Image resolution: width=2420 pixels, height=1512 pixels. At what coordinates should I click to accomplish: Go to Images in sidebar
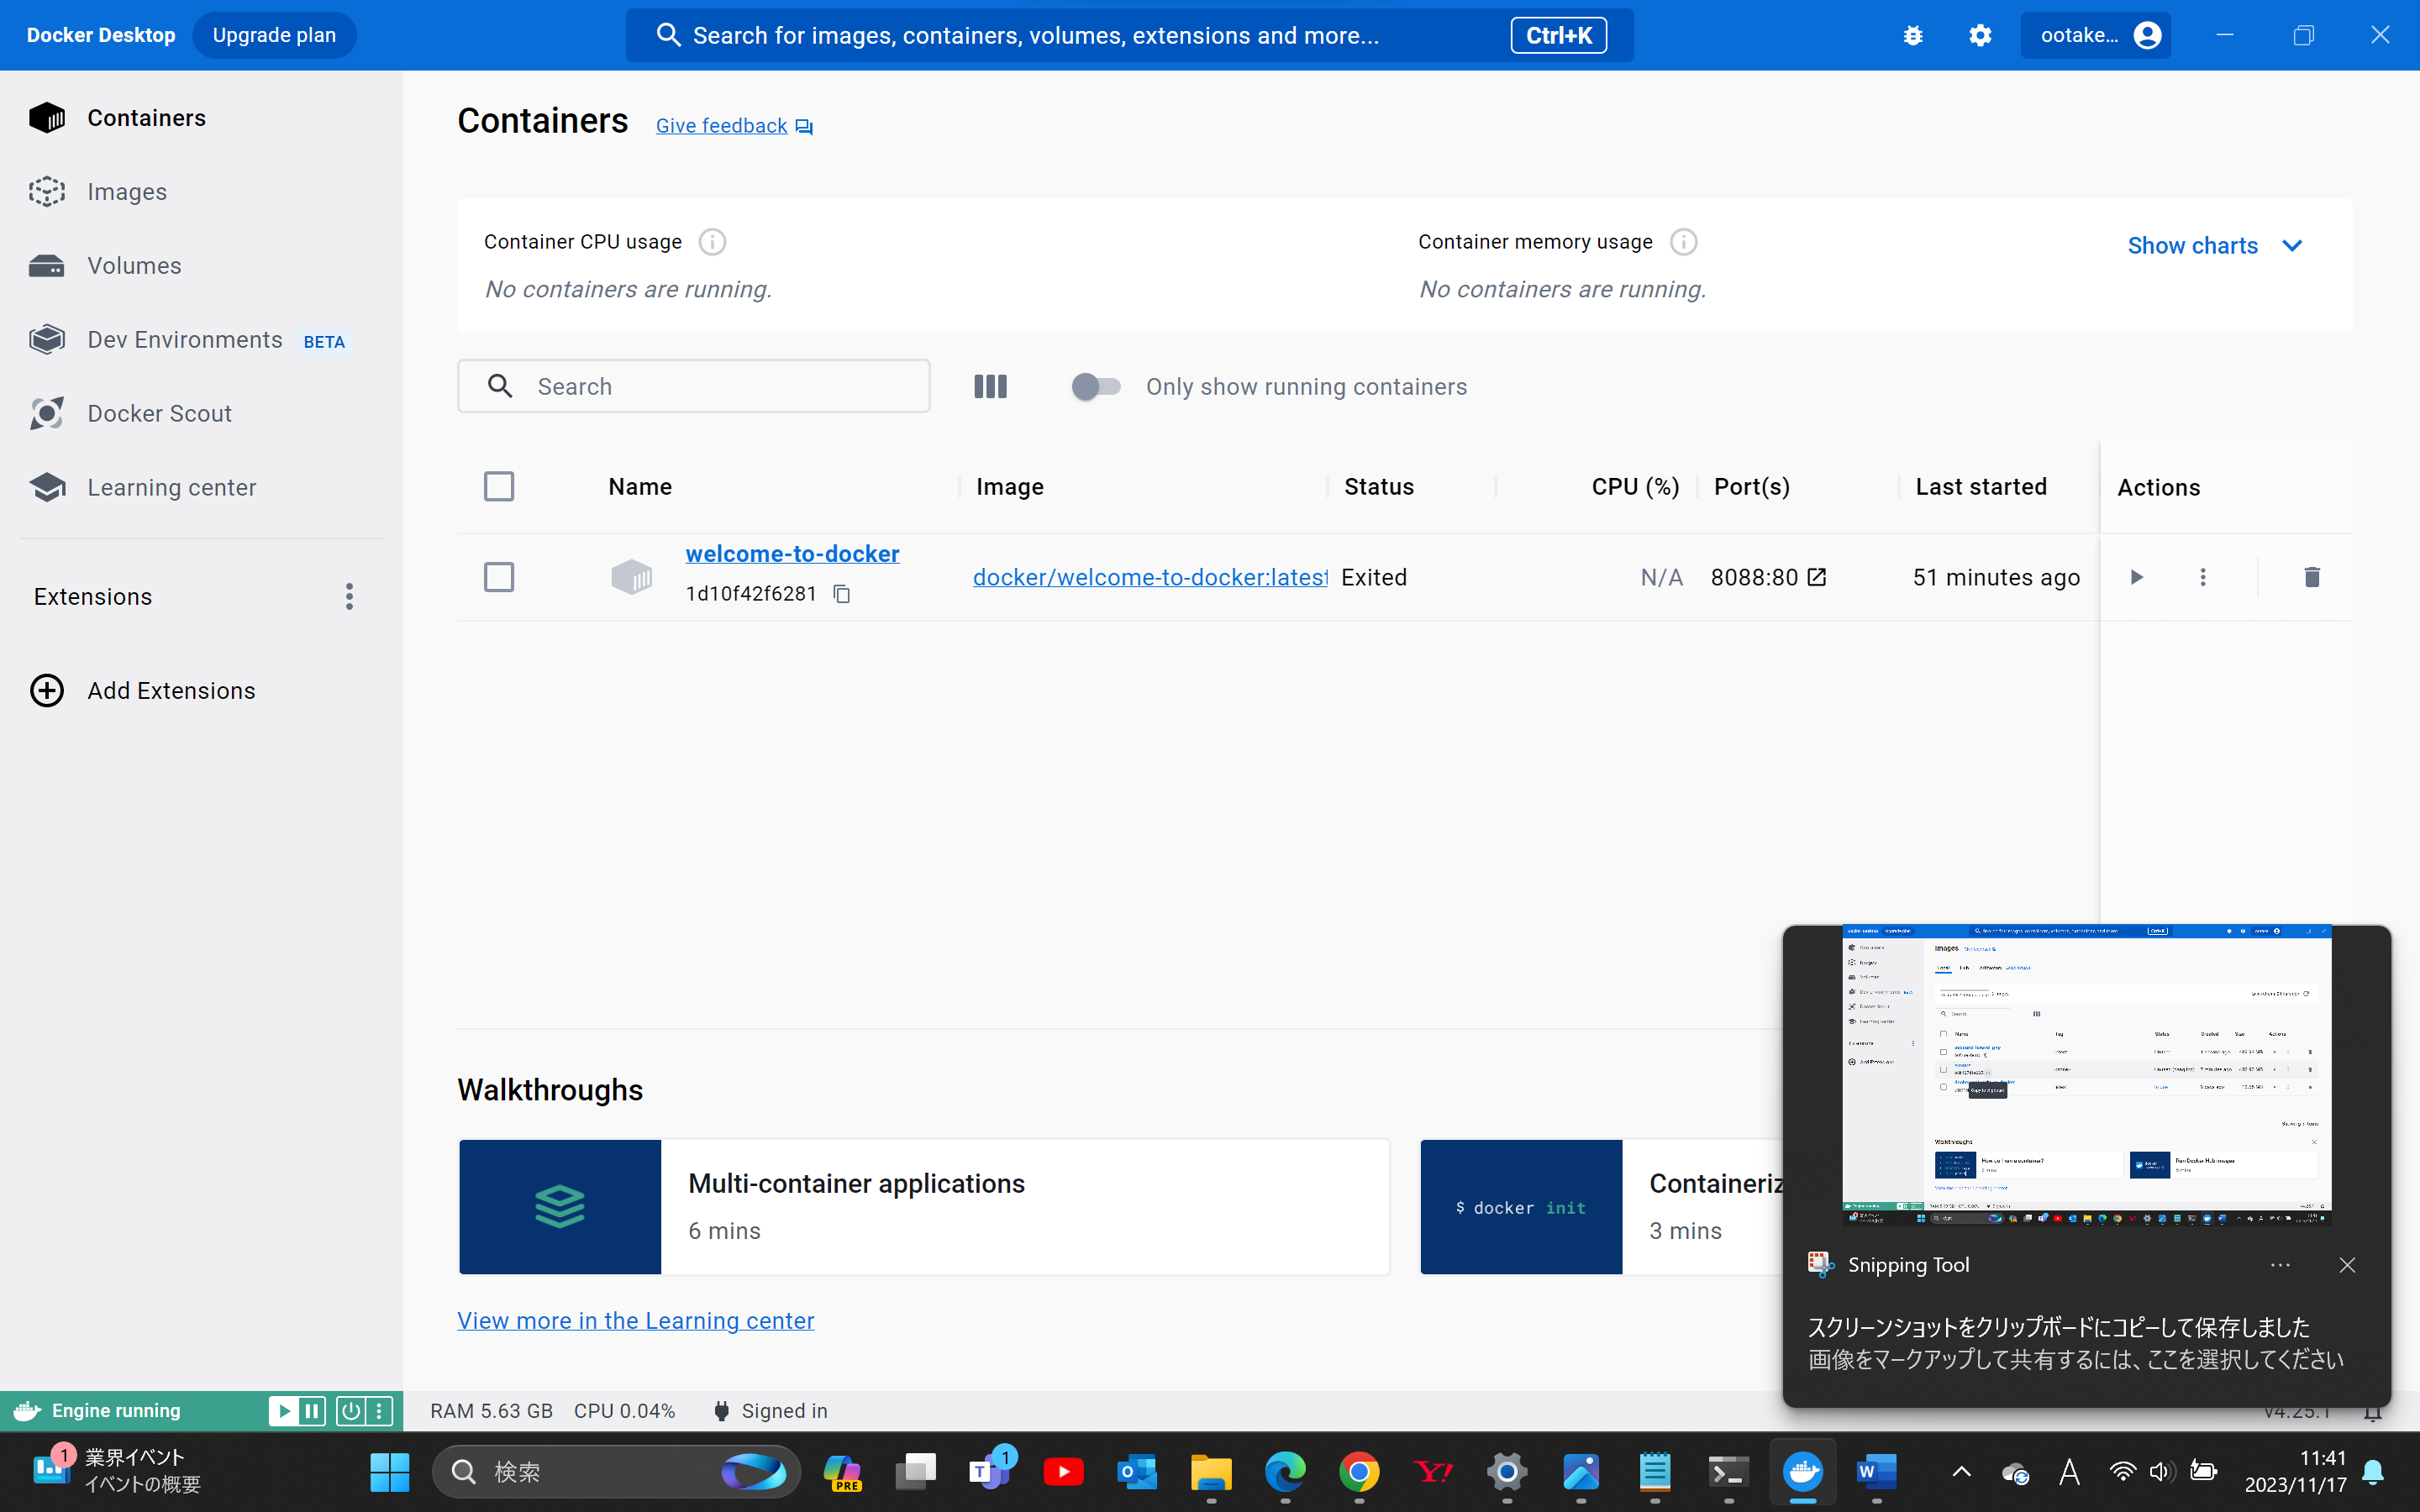pos(127,192)
